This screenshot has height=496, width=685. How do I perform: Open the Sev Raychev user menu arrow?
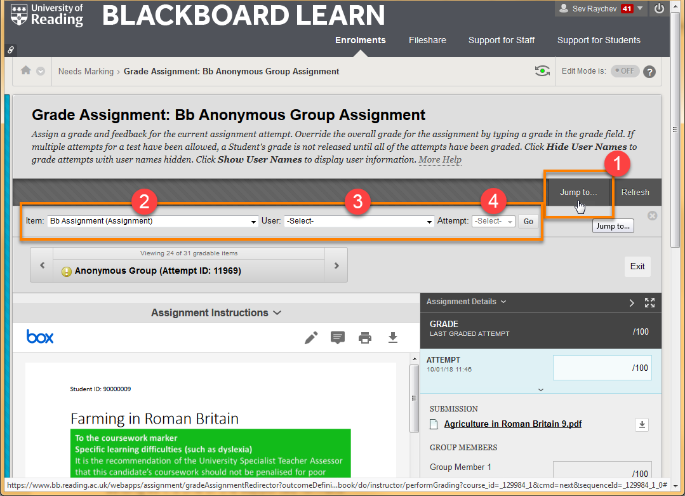640,8
